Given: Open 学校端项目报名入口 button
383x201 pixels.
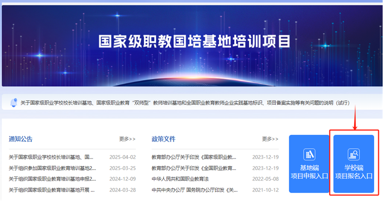Looking at the screenshot, I should [354, 164].
